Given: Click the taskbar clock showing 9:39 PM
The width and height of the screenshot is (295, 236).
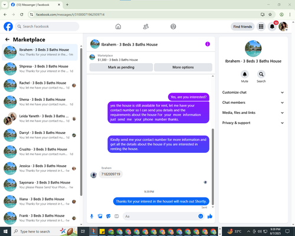Looking at the screenshot, I should tap(275, 231).
